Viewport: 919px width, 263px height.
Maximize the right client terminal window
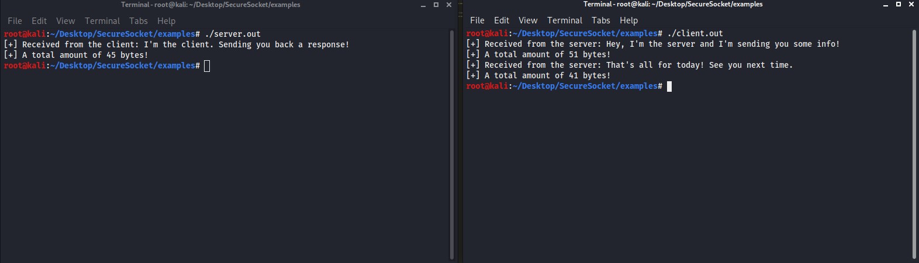[899, 4]
